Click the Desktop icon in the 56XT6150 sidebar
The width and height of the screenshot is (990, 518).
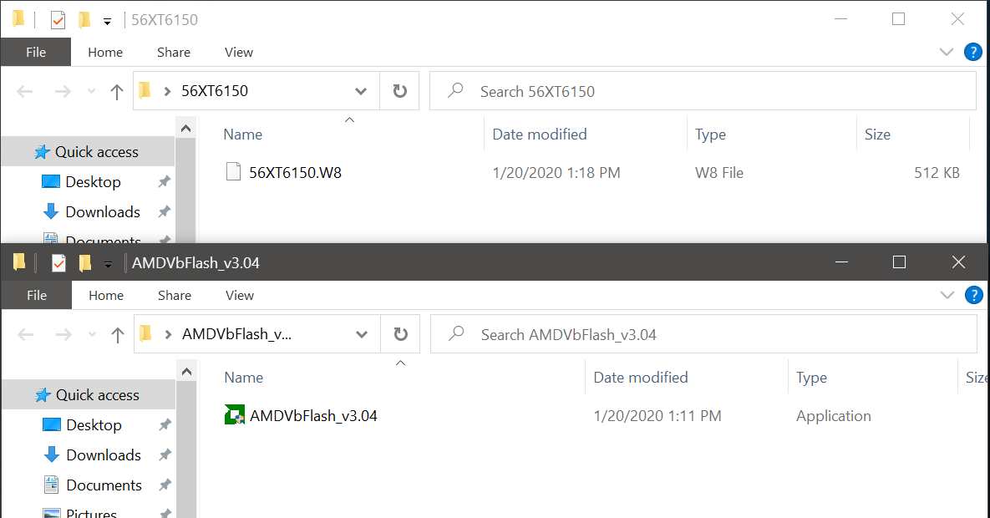tap(50, 182)
